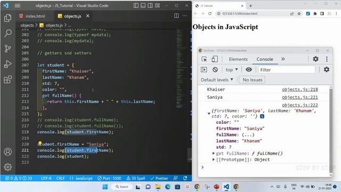Expand the get fullName entry

pyautogui.click(x=214, y=154)
